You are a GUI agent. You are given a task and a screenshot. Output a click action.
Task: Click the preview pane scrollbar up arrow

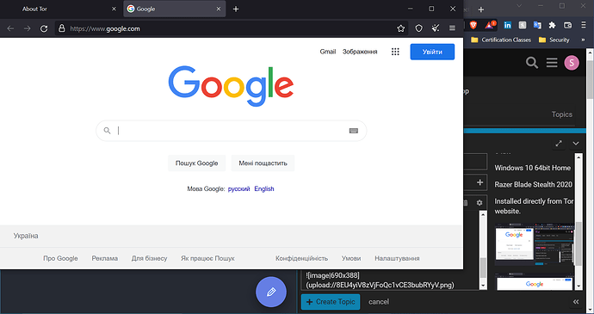pyautogui.click(x=579, y=157)
